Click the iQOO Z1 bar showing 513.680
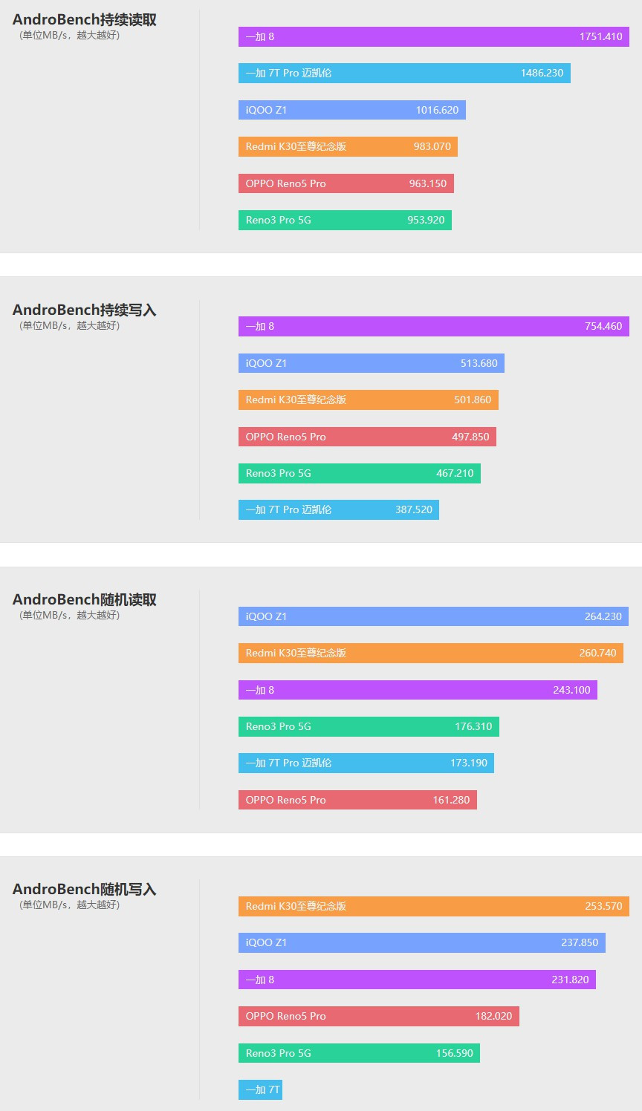642x1111 pixels. tap(370, 363)
